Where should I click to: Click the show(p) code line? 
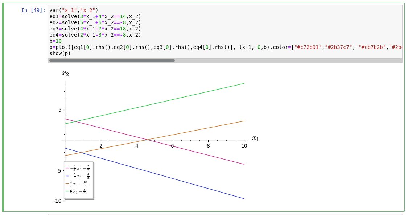(60, 53)
